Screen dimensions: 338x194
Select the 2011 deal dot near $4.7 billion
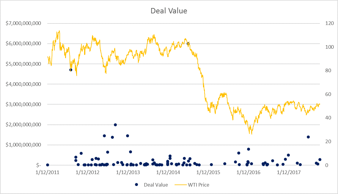click(71, 70)
